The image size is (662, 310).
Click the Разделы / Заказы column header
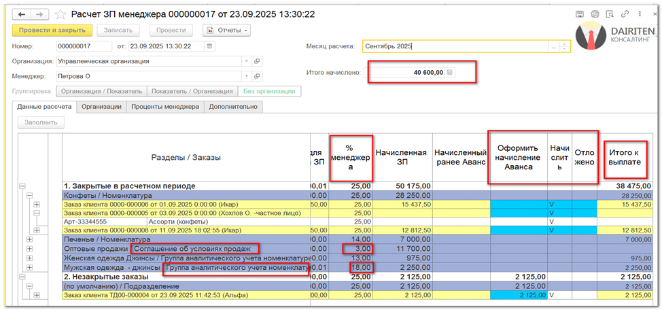point(186,158)
